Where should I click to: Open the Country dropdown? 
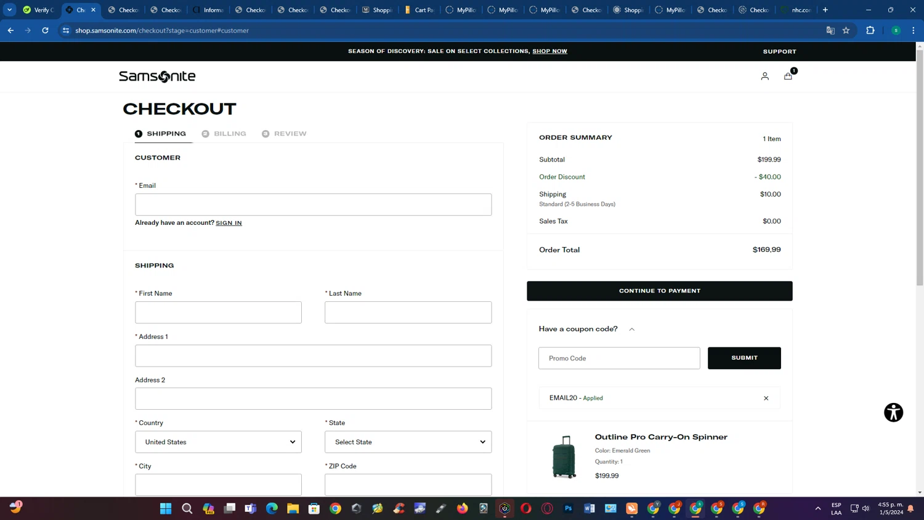click(218, 442)
